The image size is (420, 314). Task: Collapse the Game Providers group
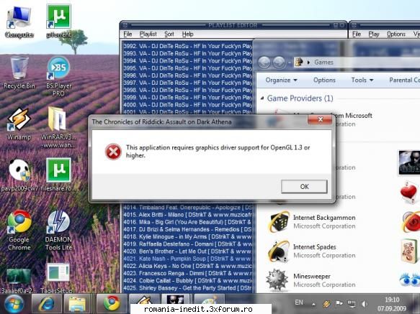pyautogui.click(x=262, y=98)
